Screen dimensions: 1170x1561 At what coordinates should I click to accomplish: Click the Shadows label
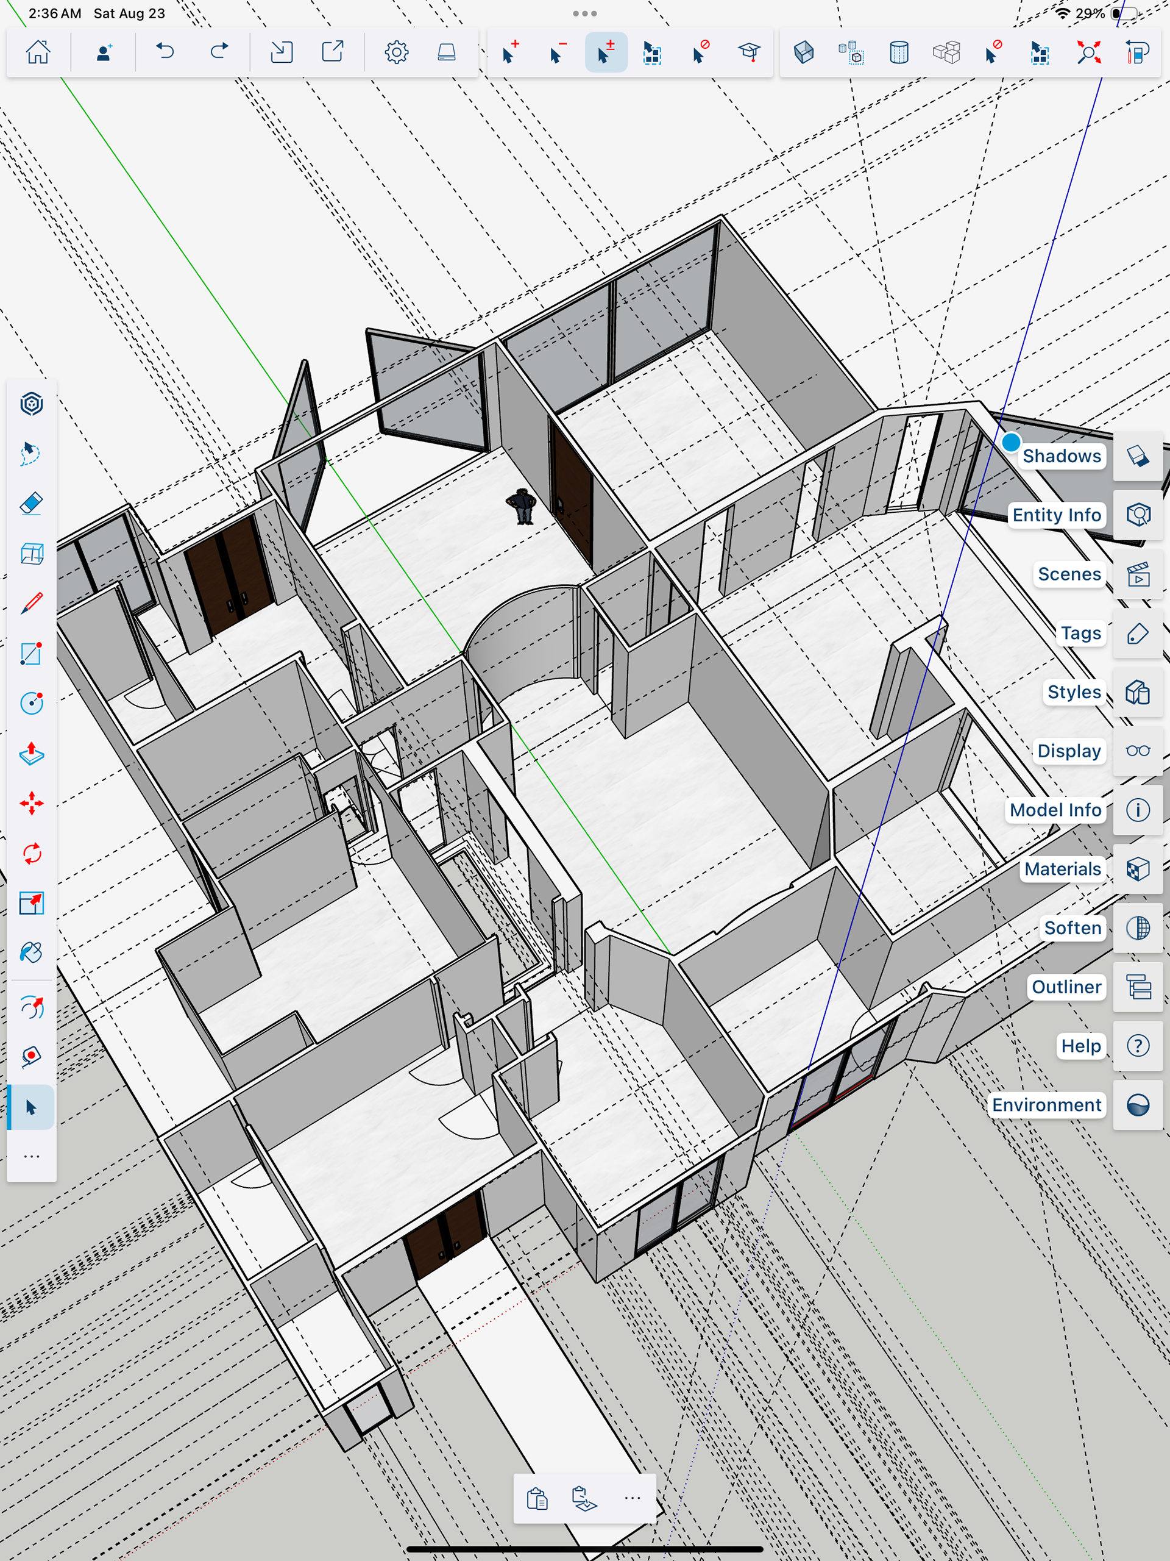[1062, 456]
